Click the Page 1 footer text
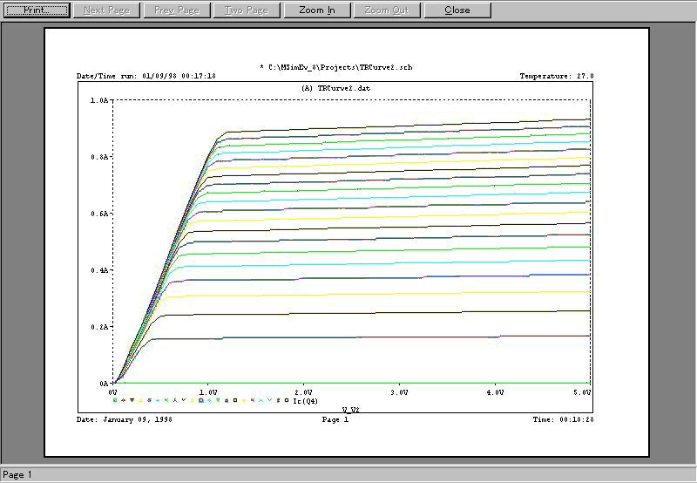This screenshot has height=483, width=697. (335, 420)
